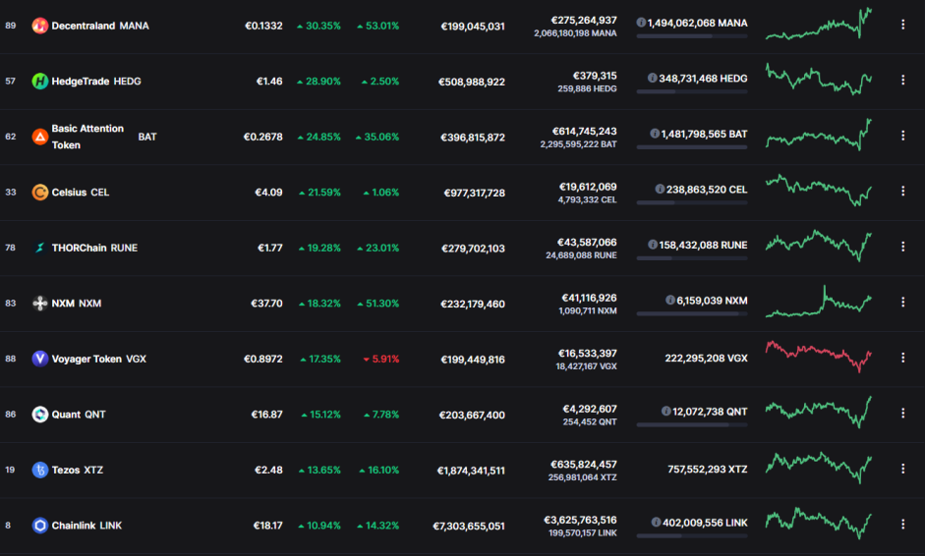Viewport: 925px width, 556px height.
Task: Open the three-dot menu for Tezos
Action: pyautogui.click(x=902, y=469)
